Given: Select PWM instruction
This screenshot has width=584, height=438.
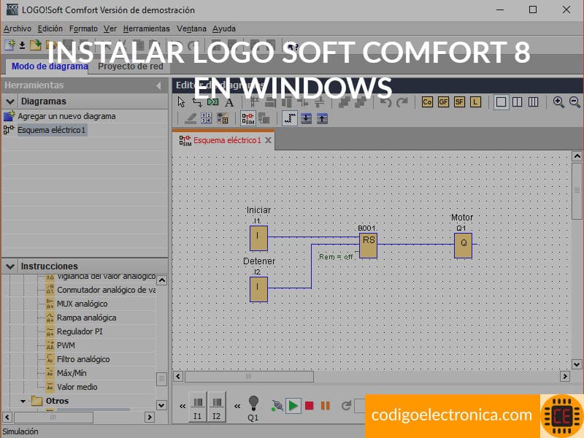Looking at the screenshot, I should 66,345.
